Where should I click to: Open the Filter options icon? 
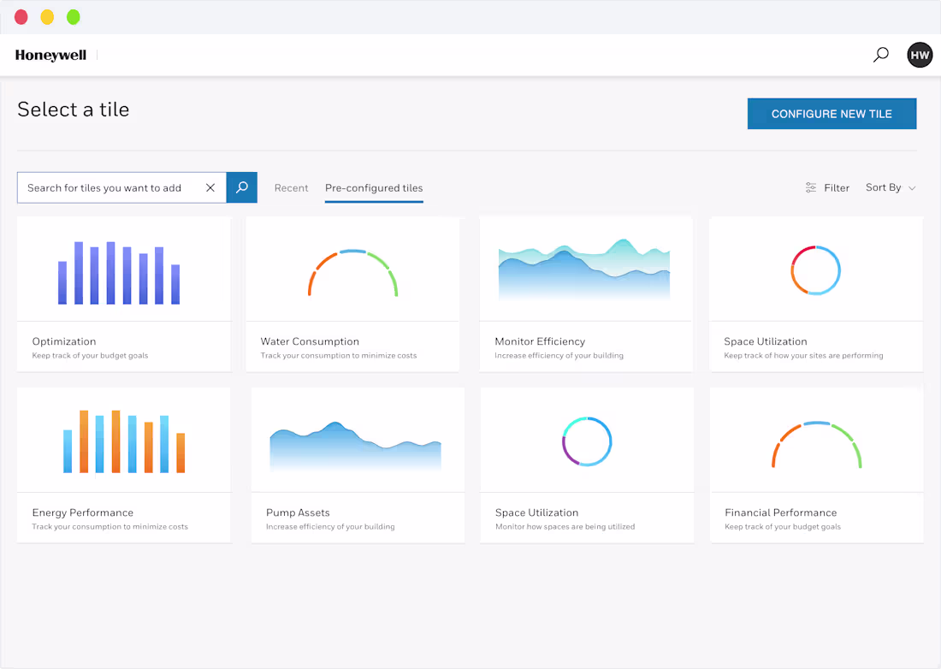click(811, 187)
